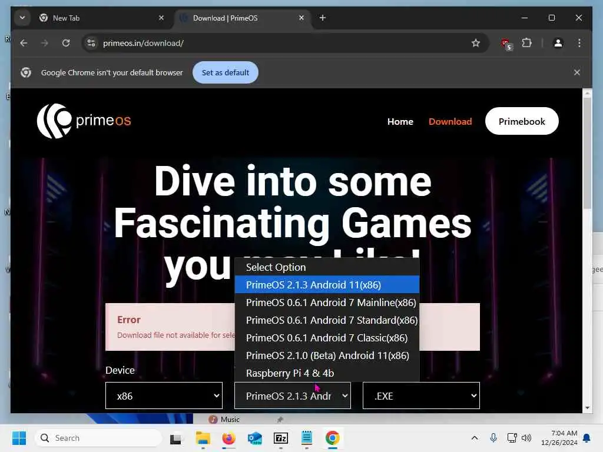Select PrimeOS 0.6.1 Android 7 Classic(x86)

[x=327, y=338]
